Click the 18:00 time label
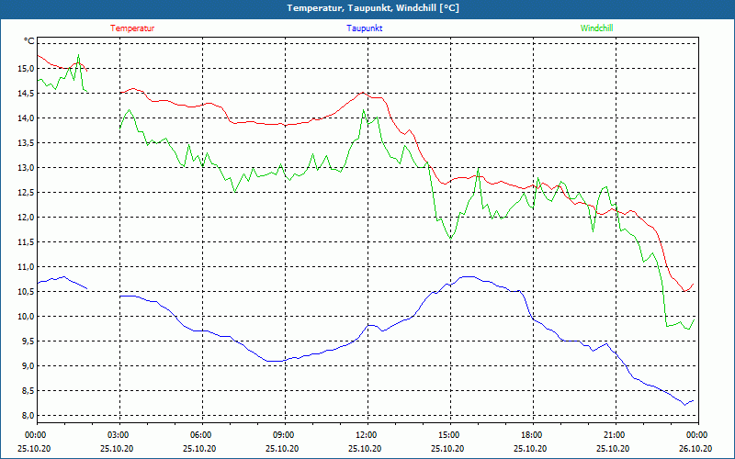This screenshot has width=735, height=459. pos(533,434)
